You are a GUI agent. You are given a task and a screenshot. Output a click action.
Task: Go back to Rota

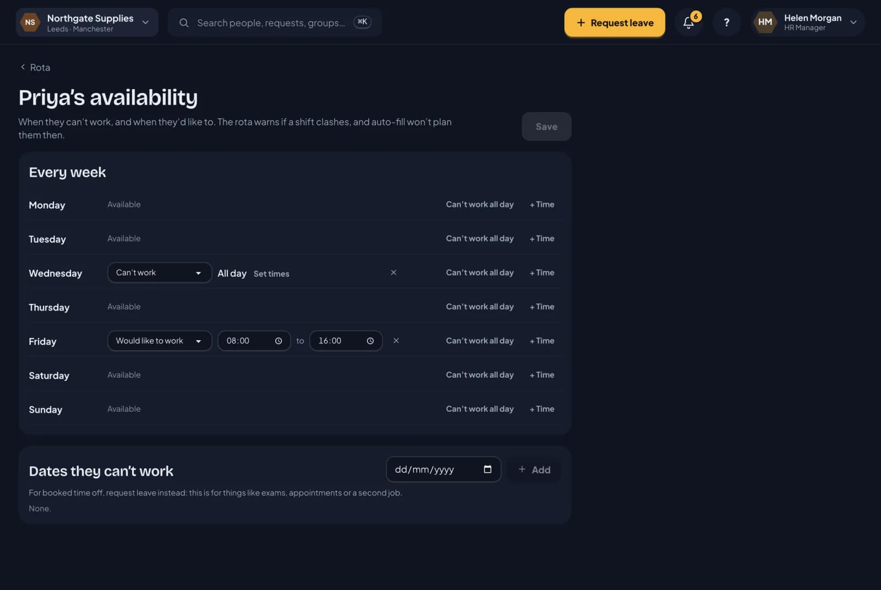[x=35, y=67]
